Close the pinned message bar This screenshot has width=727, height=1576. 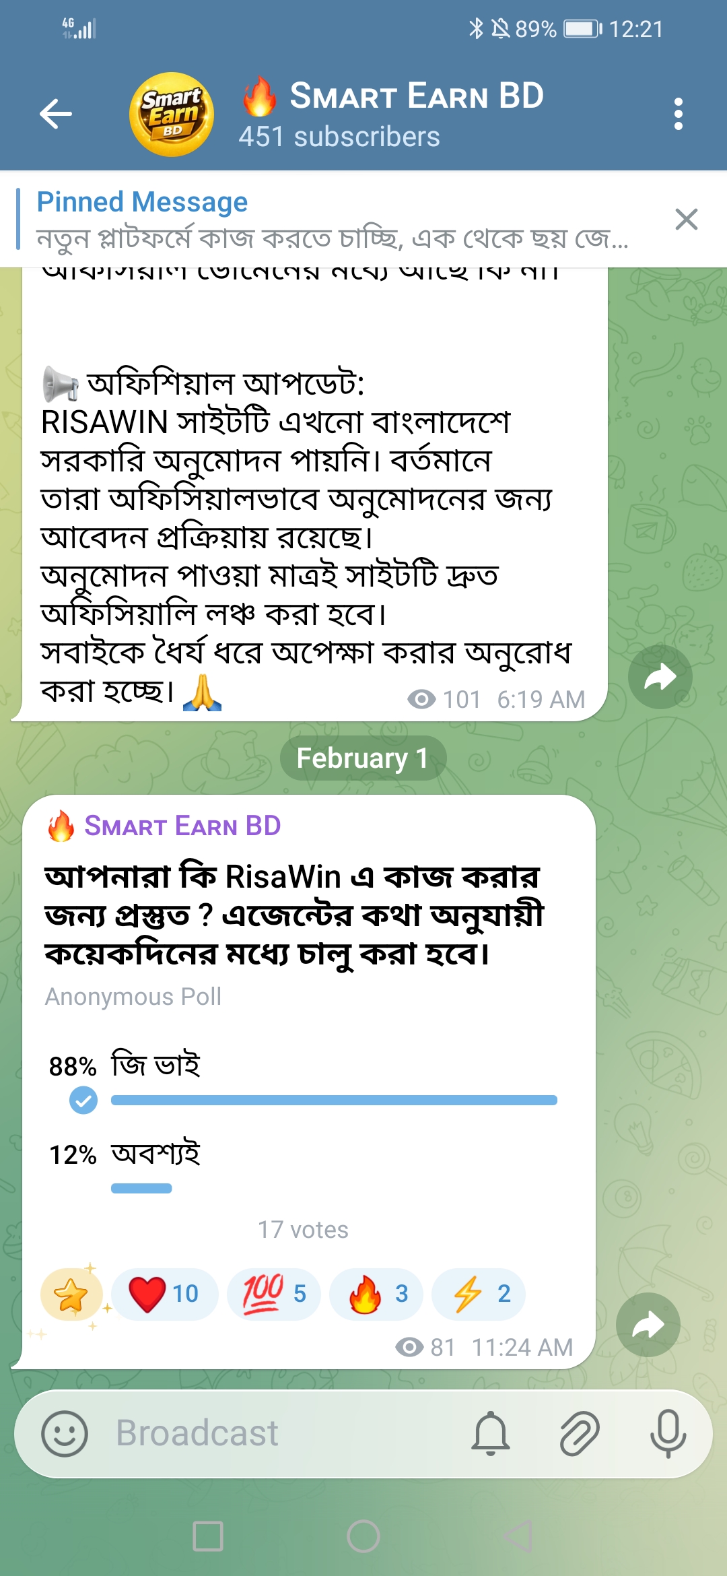coord(686,220)
